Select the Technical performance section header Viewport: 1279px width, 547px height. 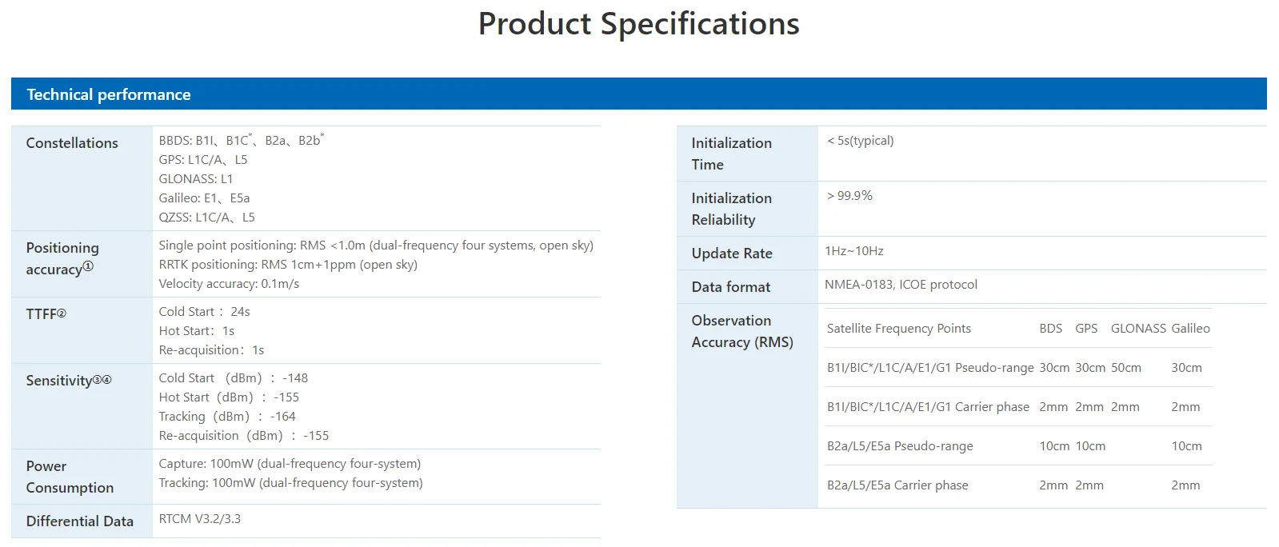(x=109, y=94)
